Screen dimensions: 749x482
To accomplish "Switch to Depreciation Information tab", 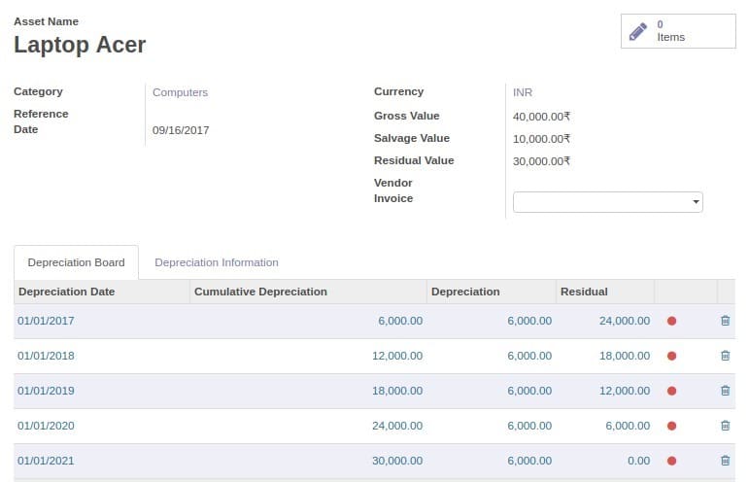I will [x=217, y=262].
